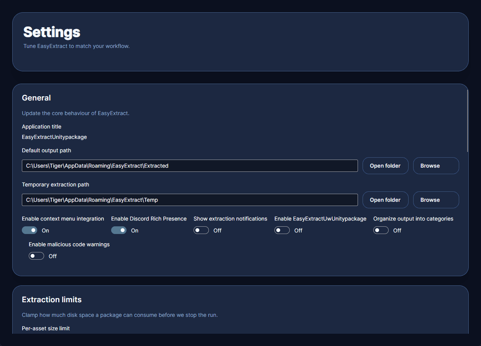
Task: Enable malicious code warnings switch
Action: (36, 256)
